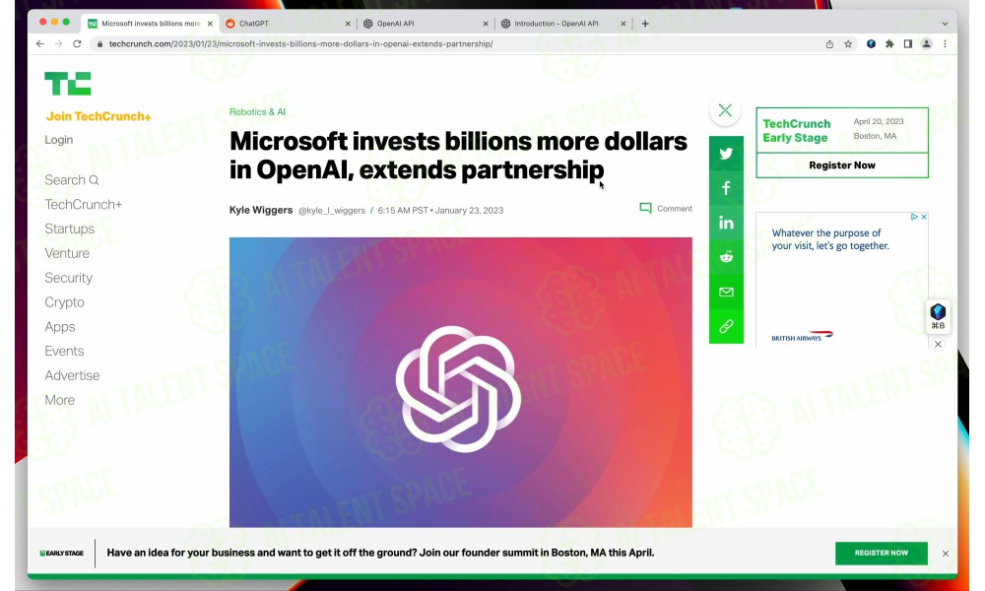Open Venture sidebar section
985x591 pixels.
click(67, 253)
